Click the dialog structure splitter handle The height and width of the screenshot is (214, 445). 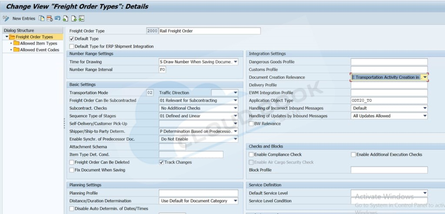click(x=64, y=123)
